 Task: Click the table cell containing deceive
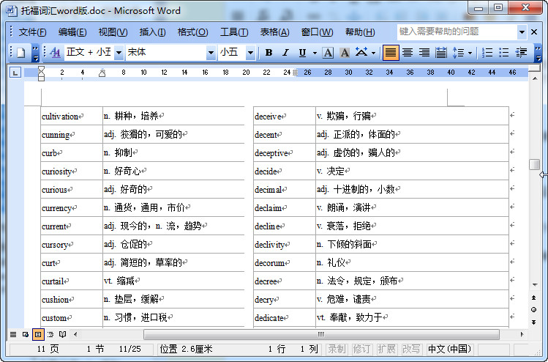click(285, 116)
